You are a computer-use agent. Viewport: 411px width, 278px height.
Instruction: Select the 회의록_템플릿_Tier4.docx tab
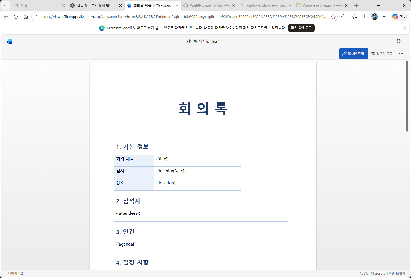(153, 6)
